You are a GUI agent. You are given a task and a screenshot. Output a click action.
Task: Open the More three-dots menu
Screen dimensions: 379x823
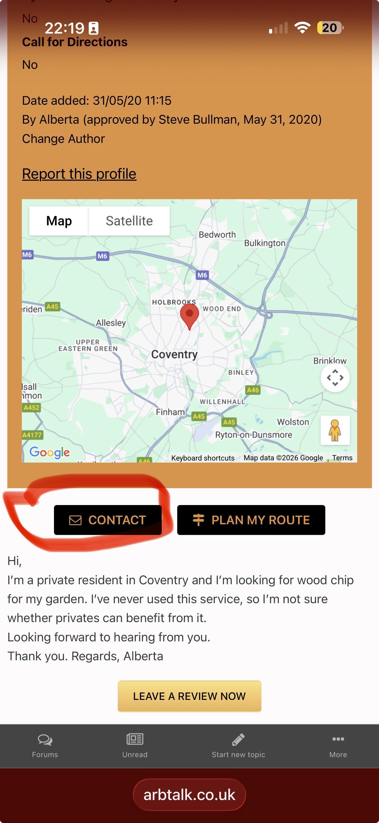[338, 739]
